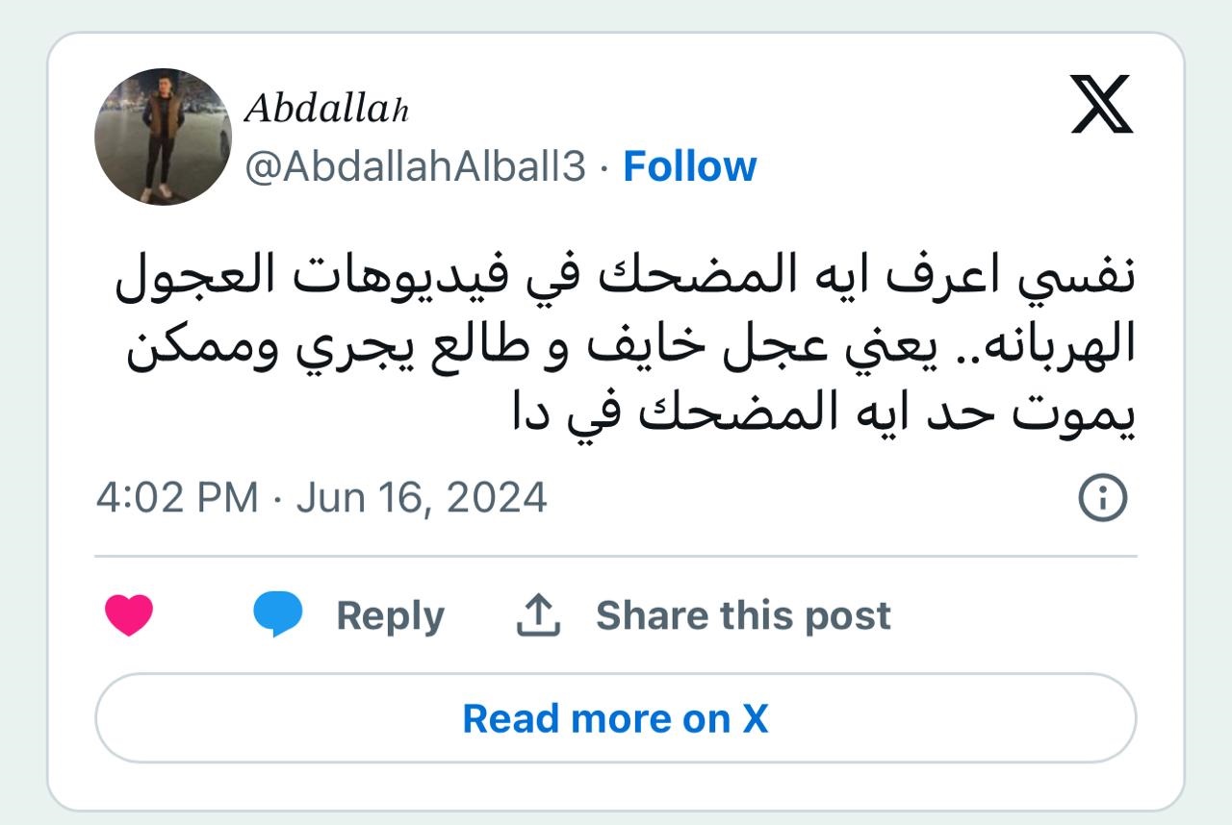Click the @AbdallahAlball3 handle
Viewport: 1232px width, 825px height.
(416, 167)
